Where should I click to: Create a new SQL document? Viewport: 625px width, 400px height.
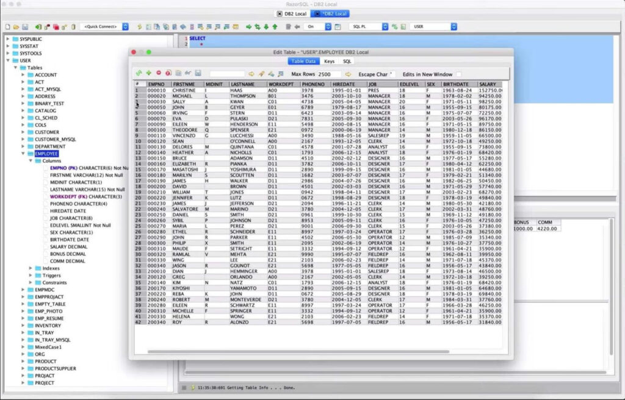(x=8, y=27)
